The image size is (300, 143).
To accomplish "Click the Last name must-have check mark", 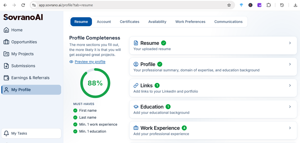I will point(75,117).
